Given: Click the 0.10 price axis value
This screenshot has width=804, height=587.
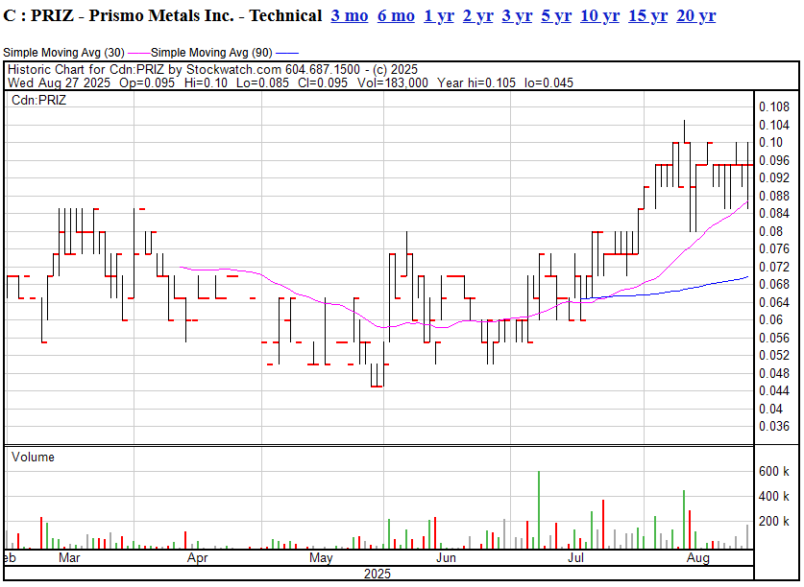Looking at the screenshot, I should 770,142.
